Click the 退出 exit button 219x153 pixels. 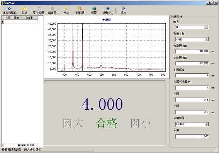[124, 10]
